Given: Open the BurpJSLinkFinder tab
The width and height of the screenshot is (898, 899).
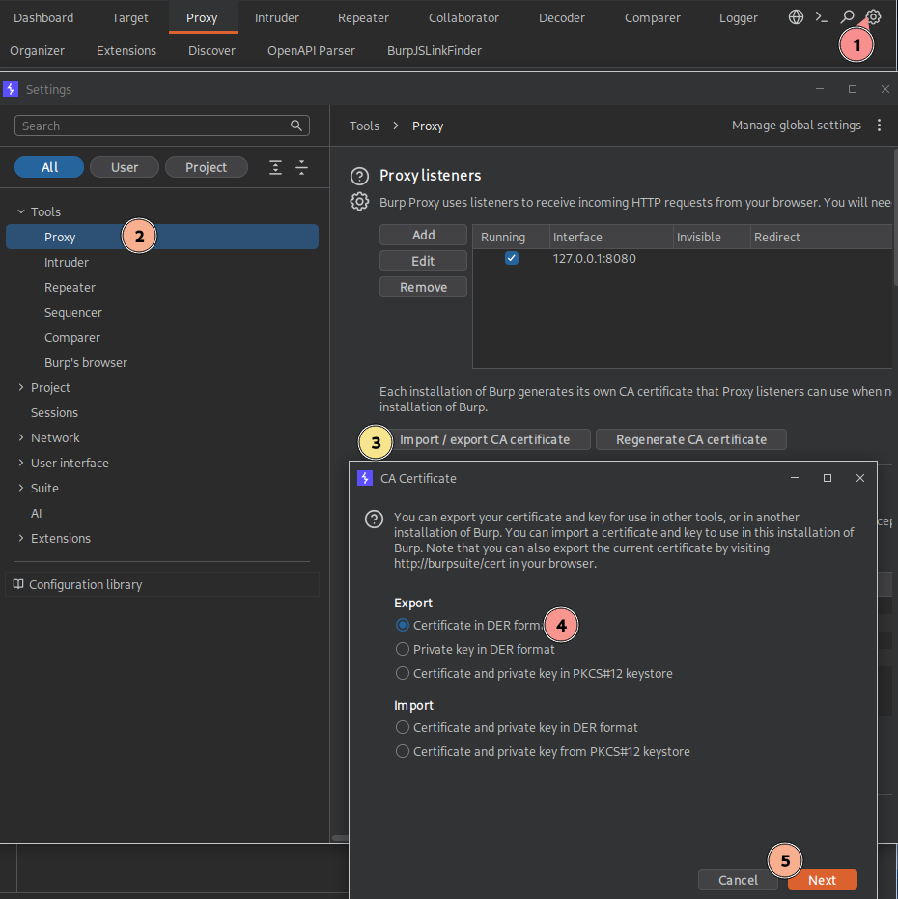Looking at the screenshot, I should pyautogui.click(x=435, y=50).
